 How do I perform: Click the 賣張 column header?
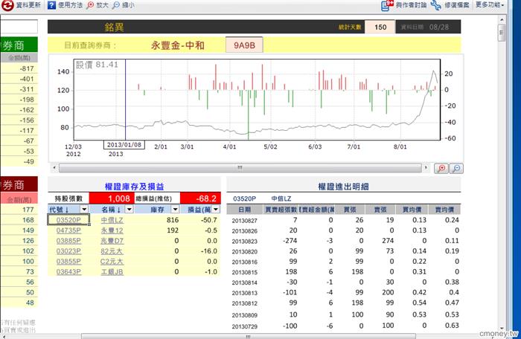pyautogui.click(x=380, y=210)
